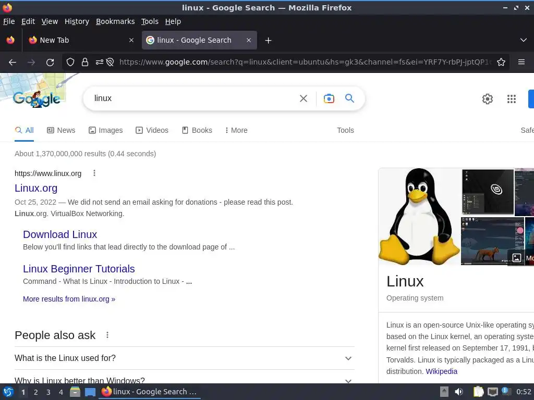This screenshot has width=534, height=400.
Task: Open the Edit menu
Action: coord(28,21)
